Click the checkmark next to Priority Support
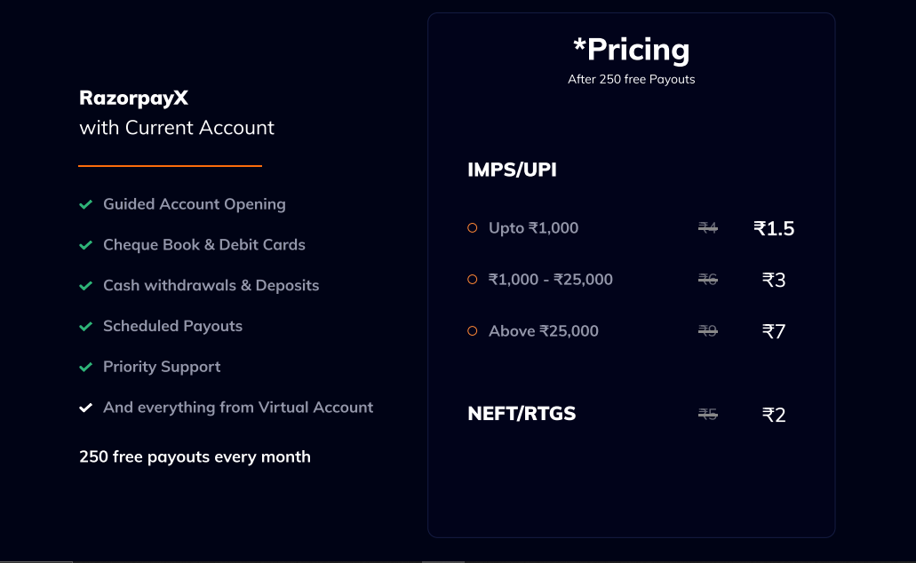 (86, 368)
